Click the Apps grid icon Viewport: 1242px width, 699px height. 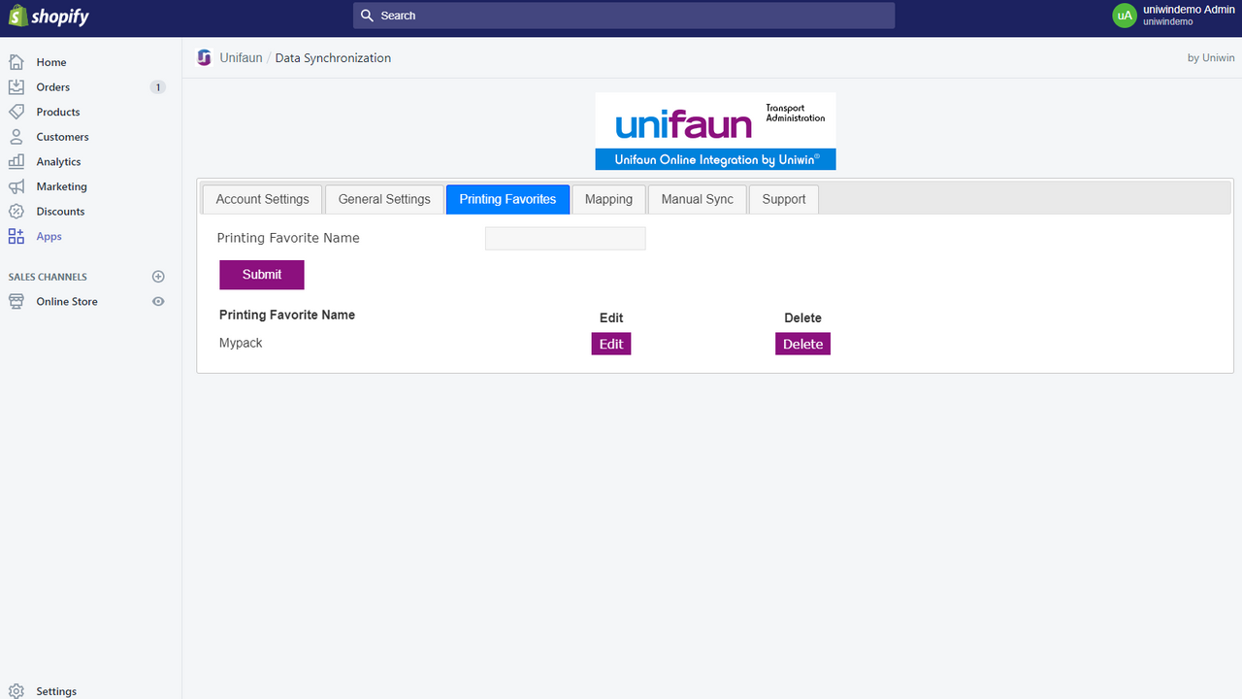pos(16,236)
